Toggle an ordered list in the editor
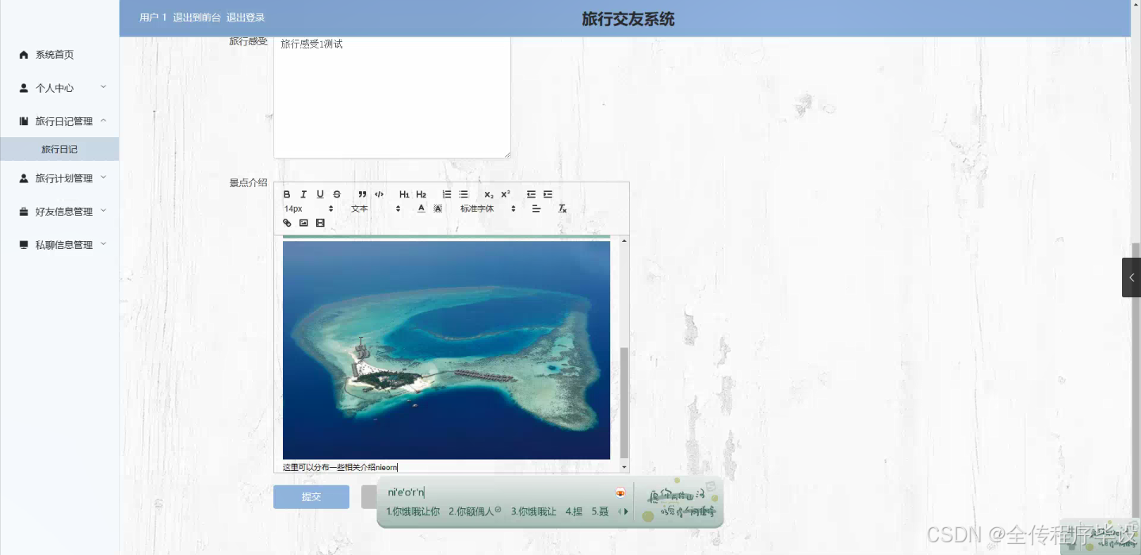This screenshot has height=555, width=1141. (446, 194)
